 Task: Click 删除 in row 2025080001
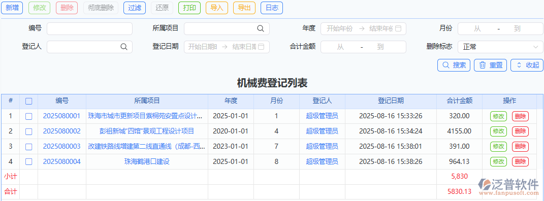[520, 116]
